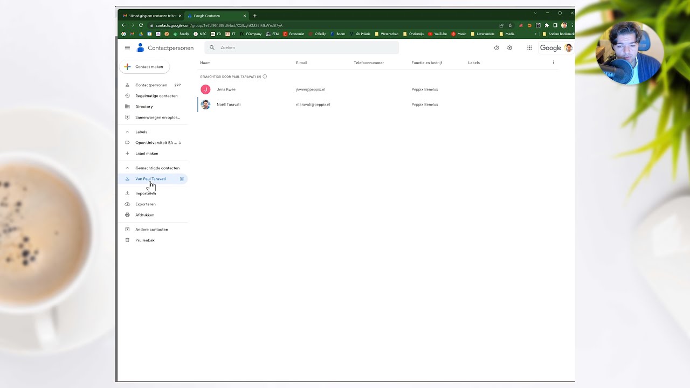
Task: Click the Functie en bedrijf column header
Action: click(426, 63)
